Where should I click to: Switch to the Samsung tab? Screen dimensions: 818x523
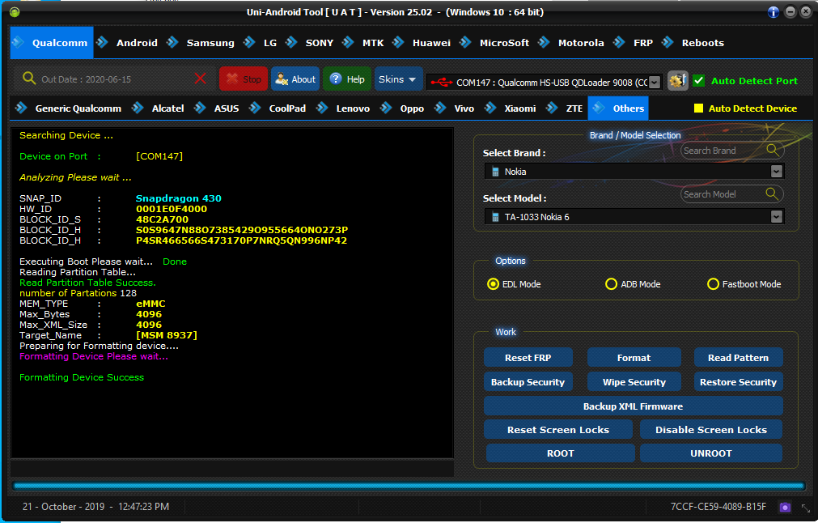(210, 43)
